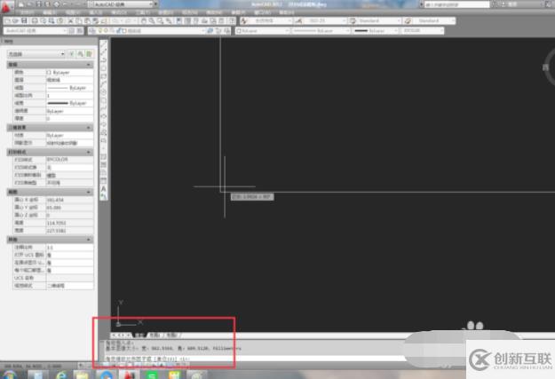The width and height of the screenshot is (555, 379).
Task: Open the 帮助 (Help) menu
Action: 286,12
